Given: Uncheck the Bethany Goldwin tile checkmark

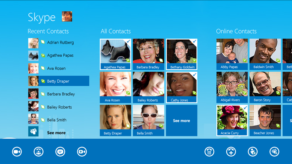Looking at the screenshot, I should pyautogui.click(x=195, y=41).
